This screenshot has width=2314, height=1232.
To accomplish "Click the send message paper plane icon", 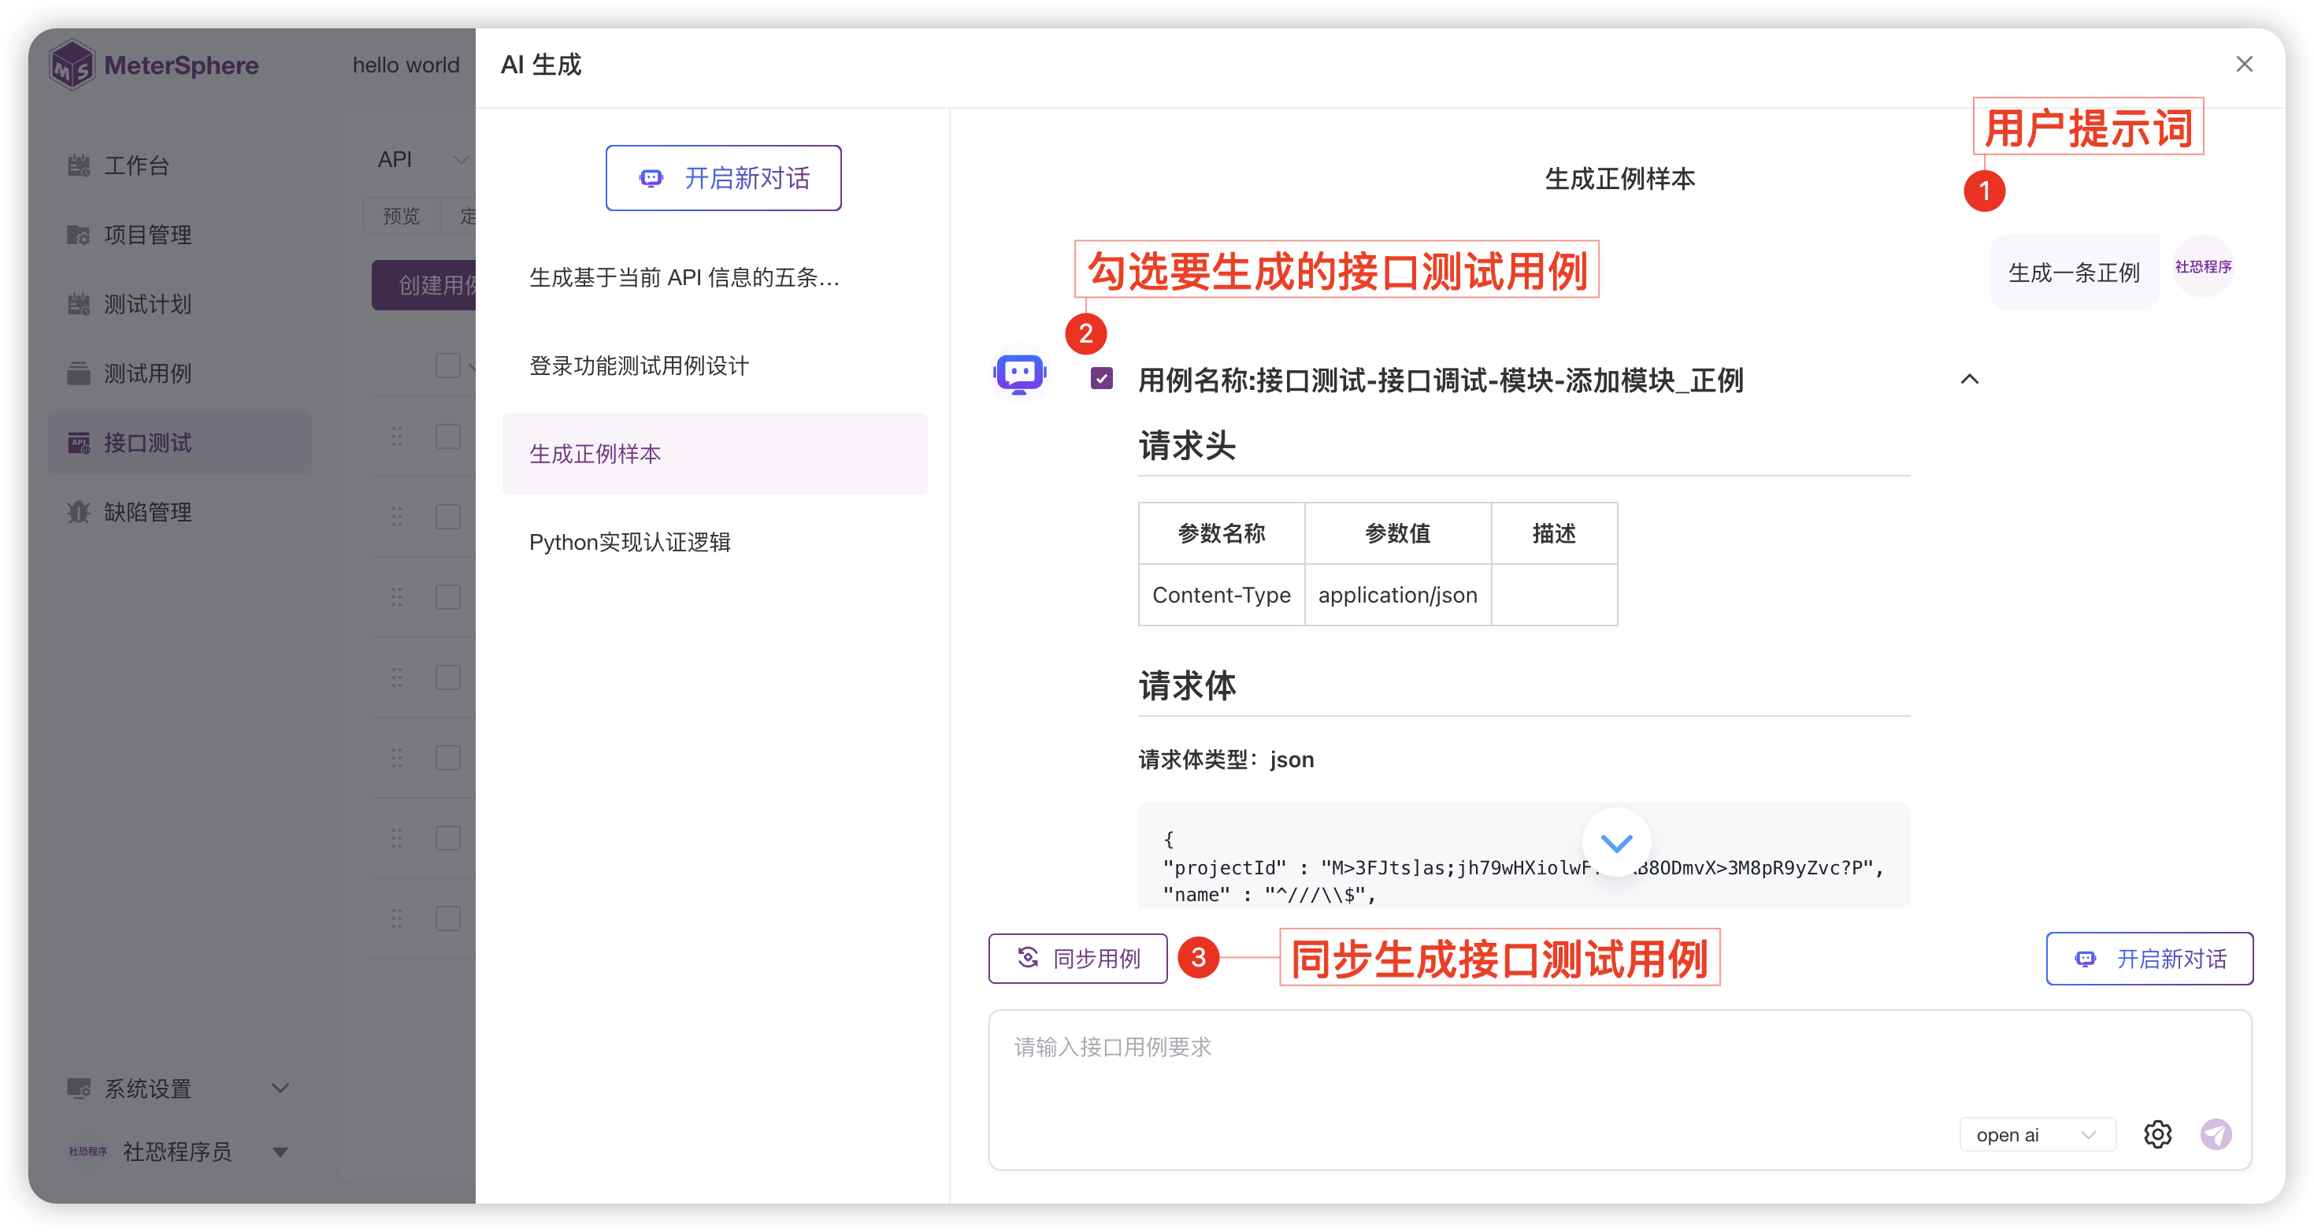I will pos(2216,1134).
